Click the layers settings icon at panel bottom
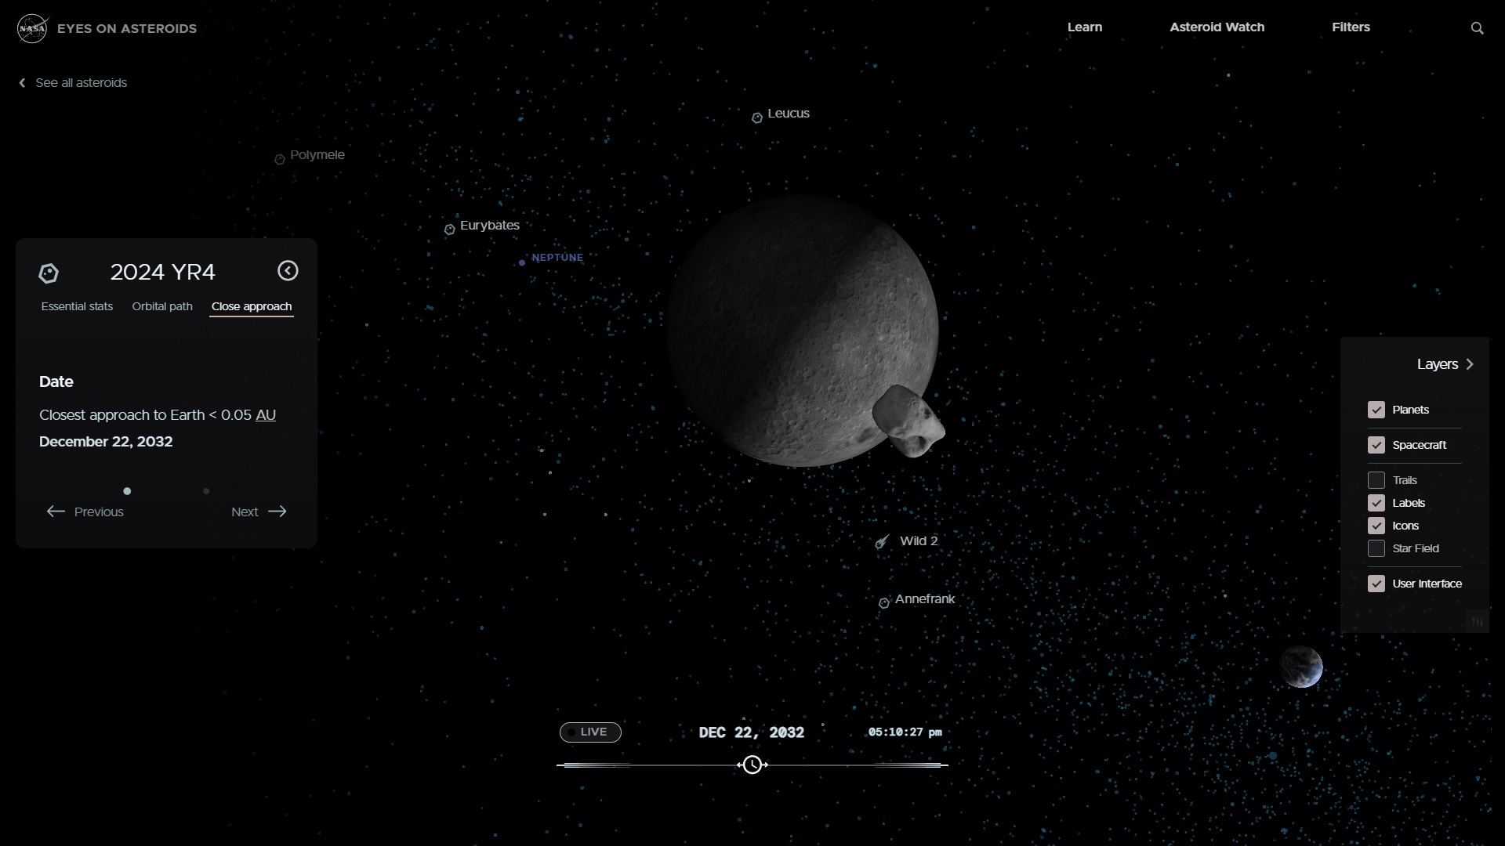Viewport: 1505px width, 846px height. (1477, 621)
